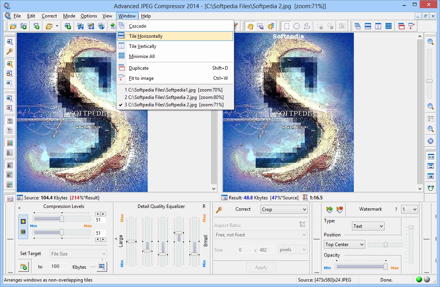Click the tile horizontally toolbar icon
Viewport: 440px width, 287px height.
[x=368, y=26]
